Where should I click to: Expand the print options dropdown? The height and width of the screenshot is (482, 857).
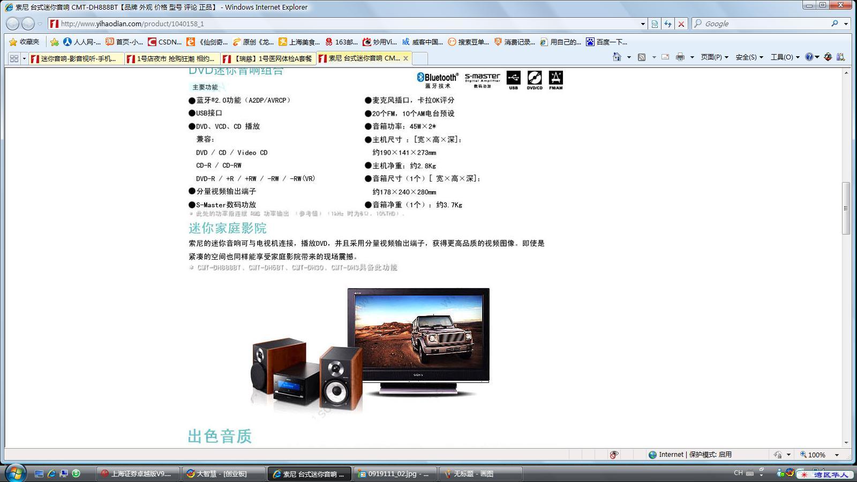(692, 57)
